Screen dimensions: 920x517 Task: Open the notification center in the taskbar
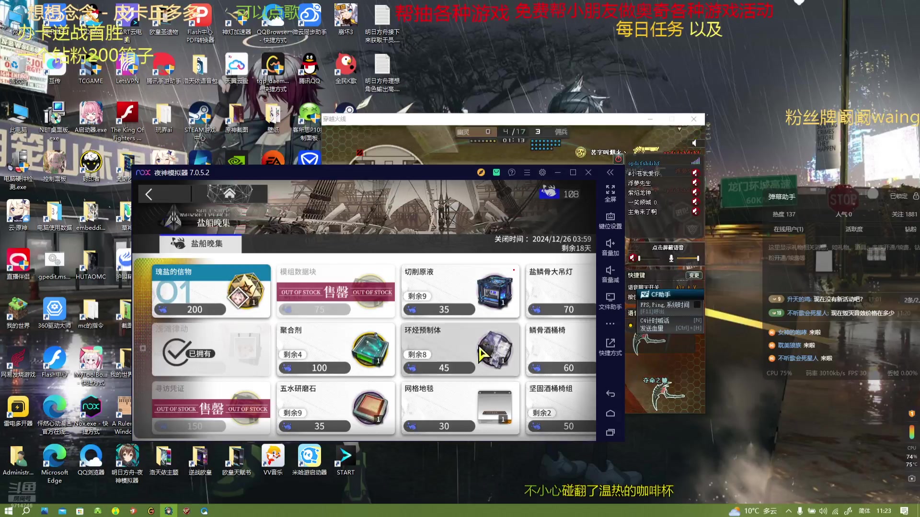(904, 511)
